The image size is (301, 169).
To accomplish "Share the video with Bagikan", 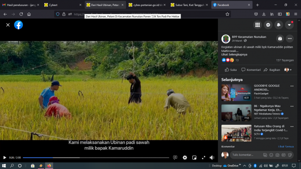I will coord(272,70).
